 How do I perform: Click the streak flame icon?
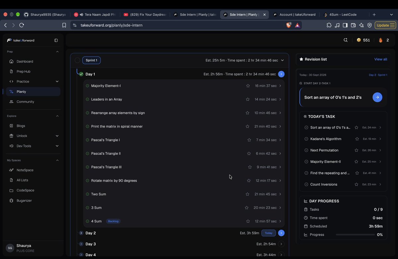(380, 40)
